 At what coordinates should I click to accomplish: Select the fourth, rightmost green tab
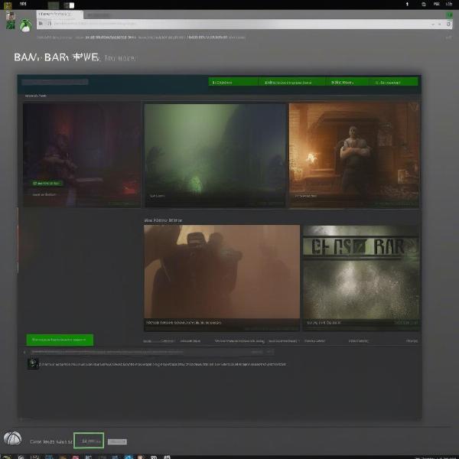[393, 82]
